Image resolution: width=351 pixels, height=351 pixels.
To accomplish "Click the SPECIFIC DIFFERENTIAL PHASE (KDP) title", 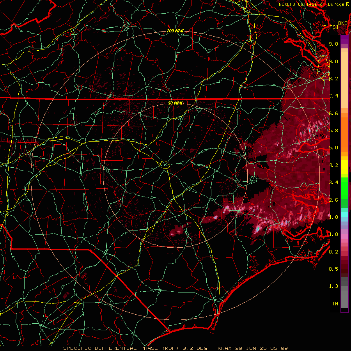I will pyautogui.click(x=121, y=348).
